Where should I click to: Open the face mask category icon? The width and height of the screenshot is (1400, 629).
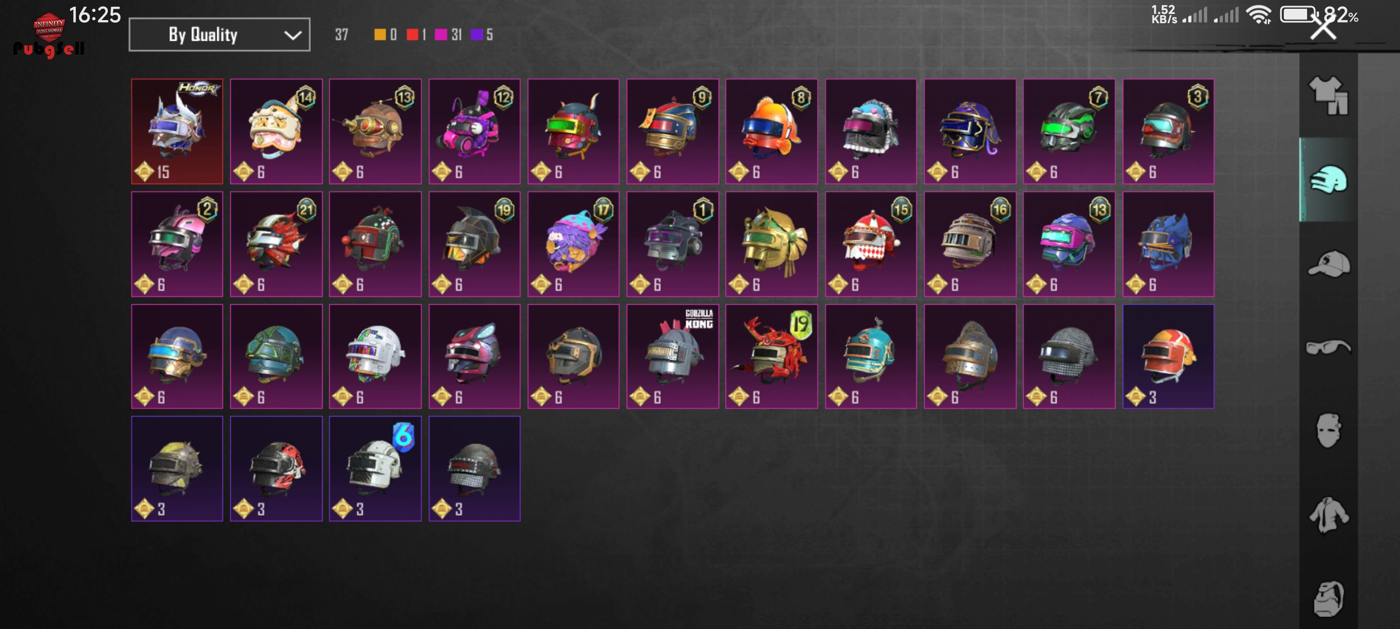tap(1328, 431)
